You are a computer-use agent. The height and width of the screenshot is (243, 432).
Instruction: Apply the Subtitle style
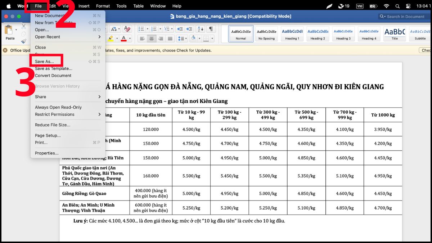click(420, 33)
